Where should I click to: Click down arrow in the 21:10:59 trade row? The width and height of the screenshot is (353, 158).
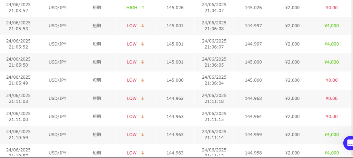[x=142, y=135]
